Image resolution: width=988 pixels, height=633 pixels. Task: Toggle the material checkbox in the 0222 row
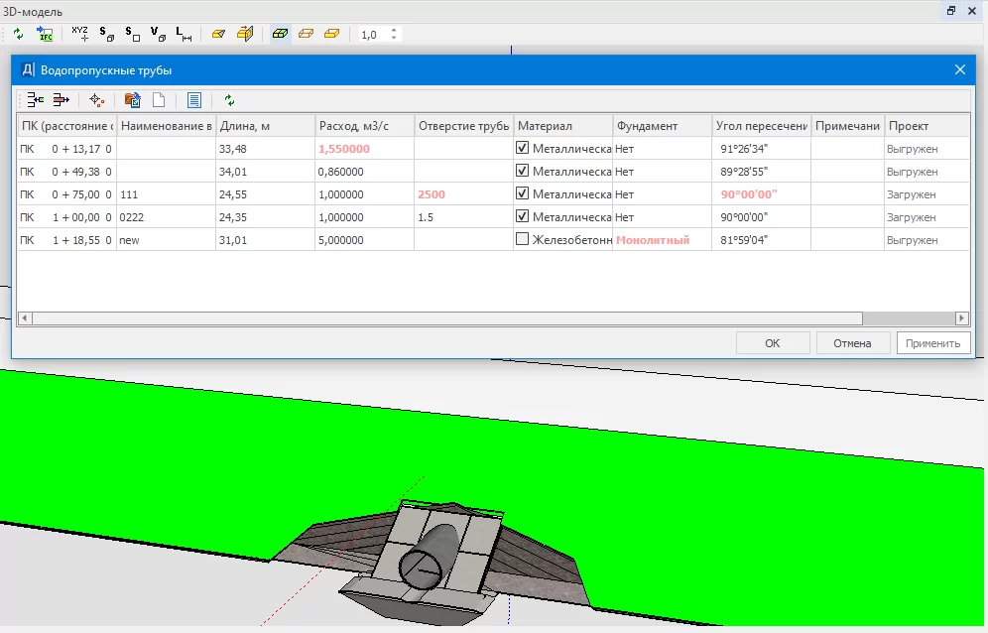(x=523, y=217)
